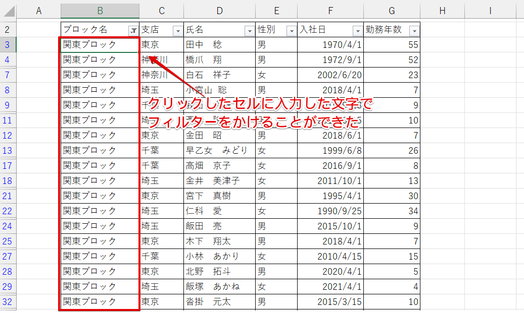Click 東京 in row 3
The image size is (524, 313).
click(x=150, y=45)
